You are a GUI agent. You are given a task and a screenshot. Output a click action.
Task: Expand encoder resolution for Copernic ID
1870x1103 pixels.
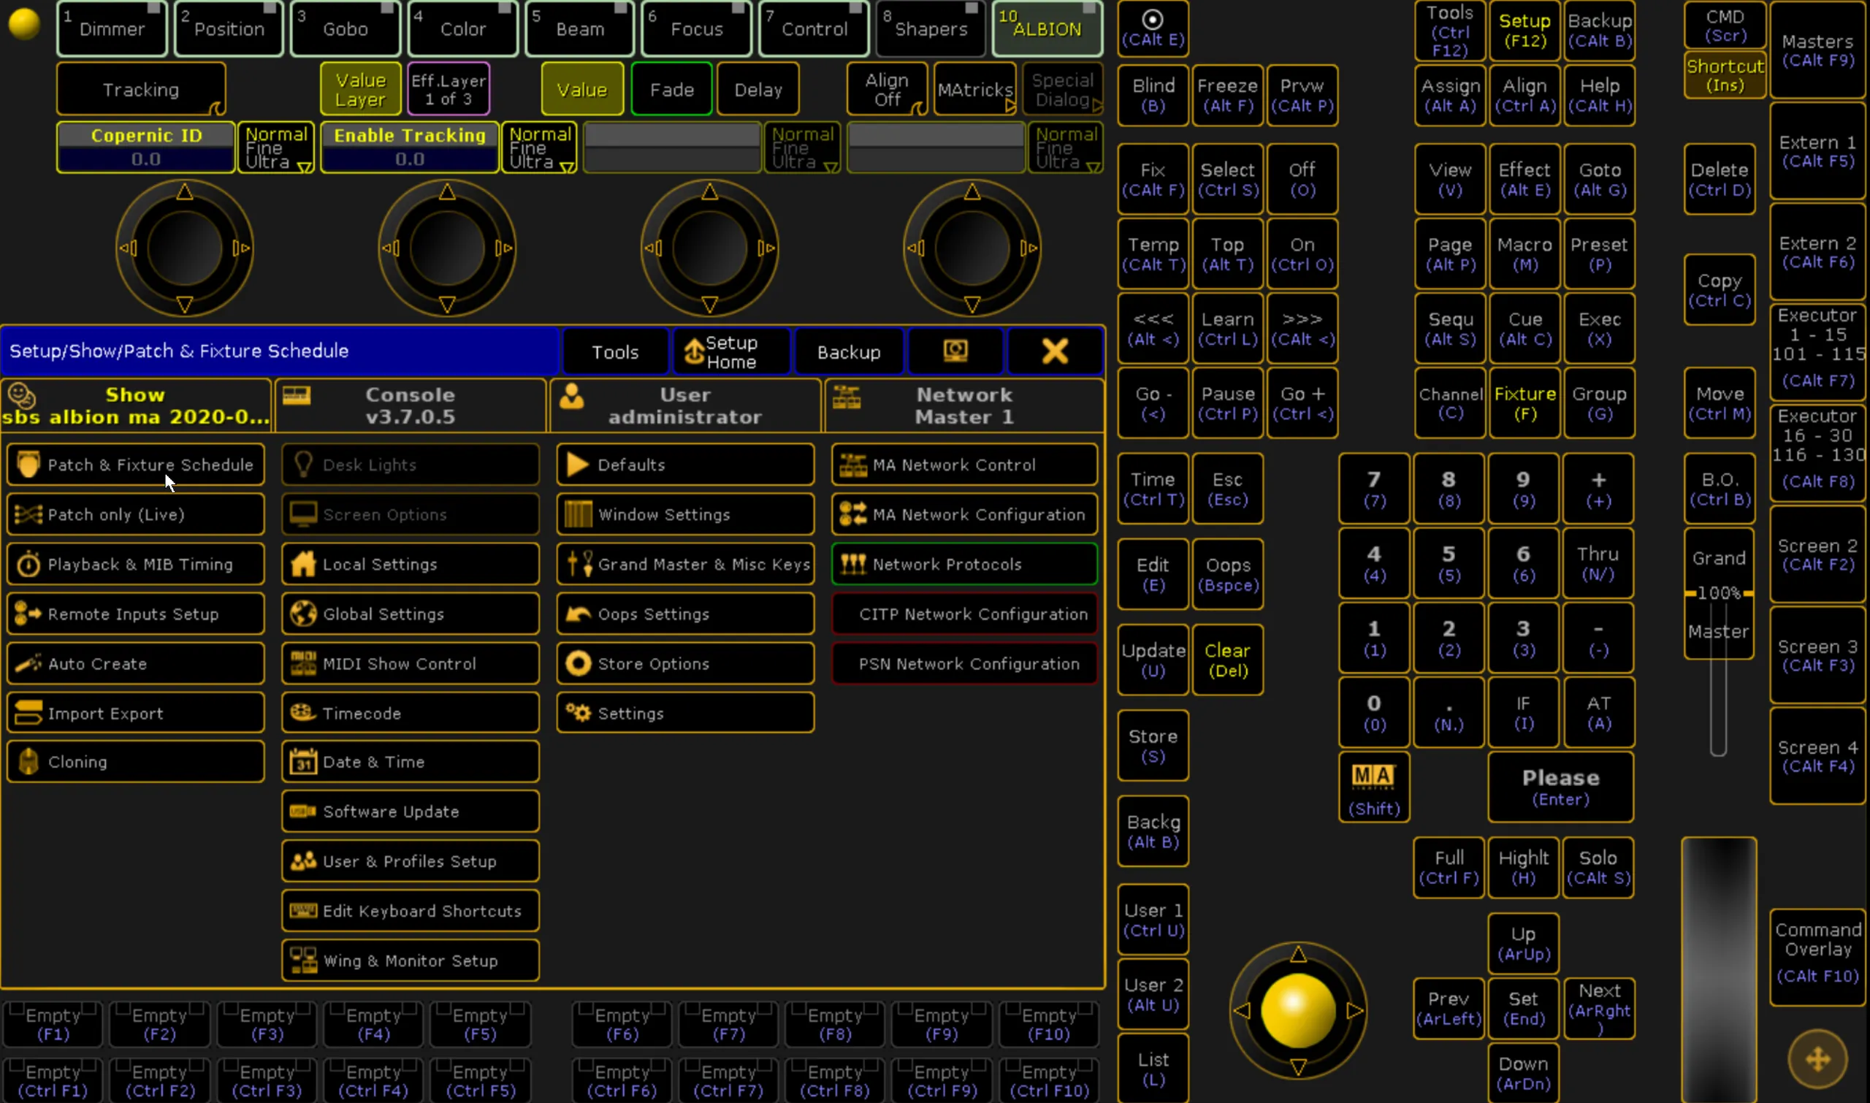(275, 148)
